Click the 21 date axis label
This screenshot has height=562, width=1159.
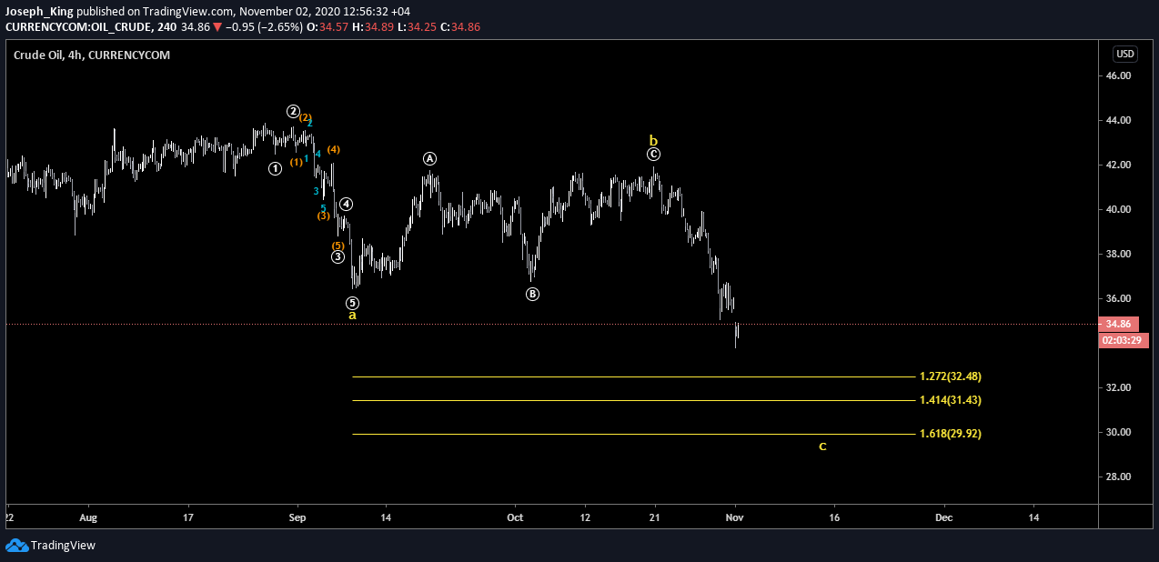[x=655, y=517]
